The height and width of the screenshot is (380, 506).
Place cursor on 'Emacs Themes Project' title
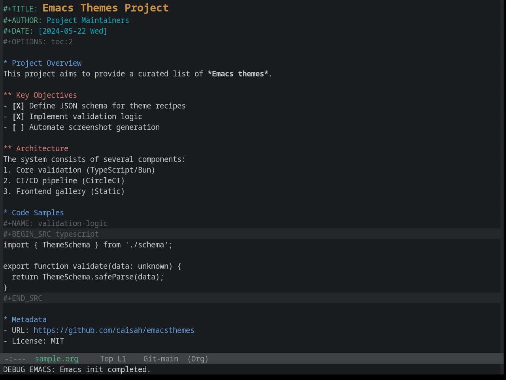click(106, 8)
